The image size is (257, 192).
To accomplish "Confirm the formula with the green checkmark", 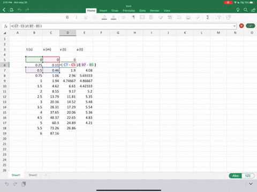I will 251,26.
